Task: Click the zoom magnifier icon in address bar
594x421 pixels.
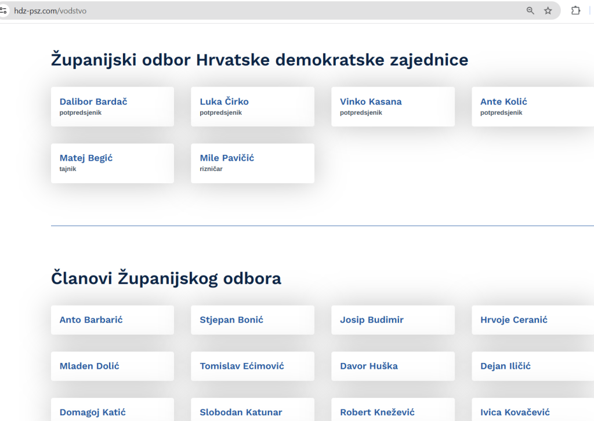Action: click(530, 11)
